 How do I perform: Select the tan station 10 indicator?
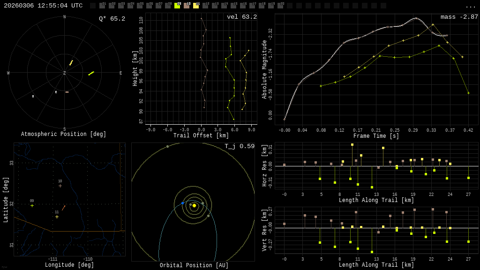point(187,6)
